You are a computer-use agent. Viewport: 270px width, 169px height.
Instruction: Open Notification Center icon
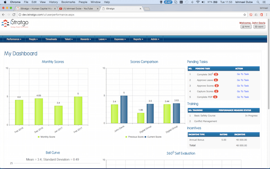[264, 2]
